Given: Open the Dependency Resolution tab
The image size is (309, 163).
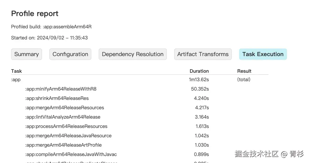Looking at the screenshot, I should tap(132, 54).
